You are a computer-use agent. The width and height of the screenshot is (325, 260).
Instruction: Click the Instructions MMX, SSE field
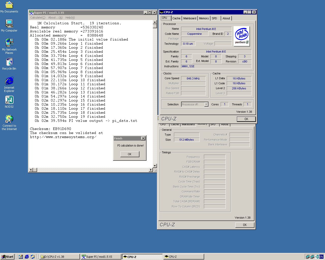[x=216, y=66]
